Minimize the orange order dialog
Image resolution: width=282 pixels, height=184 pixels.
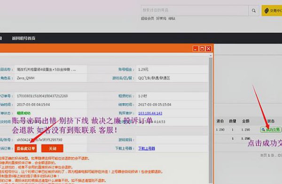tap(196, 49)
